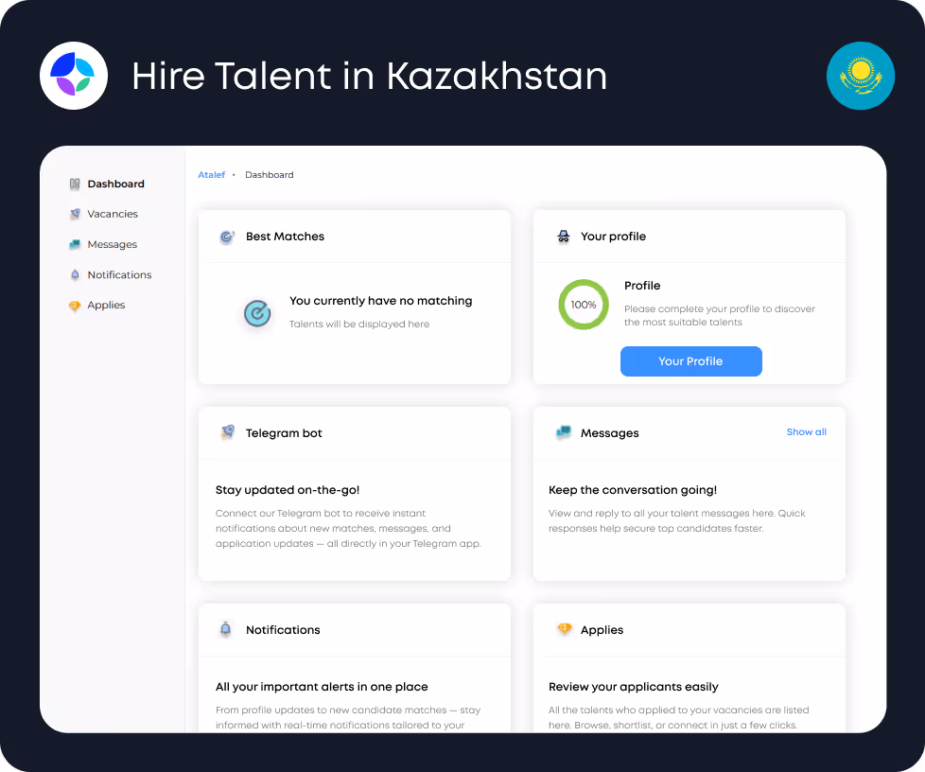Open Show all messages link
The height and width of the screenshot is (772, 925).
(806, 432)
